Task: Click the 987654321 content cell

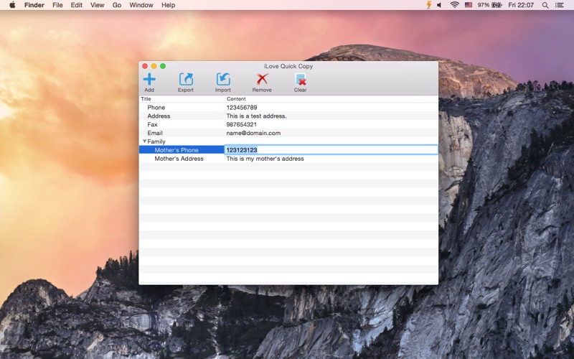Action: click(x=242, y=124)
